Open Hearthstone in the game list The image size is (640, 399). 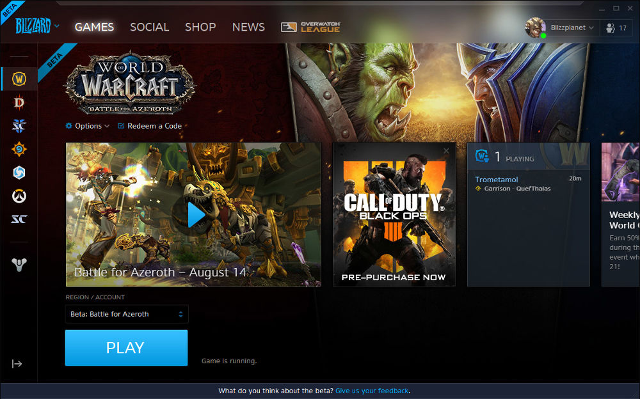point(19,150)
